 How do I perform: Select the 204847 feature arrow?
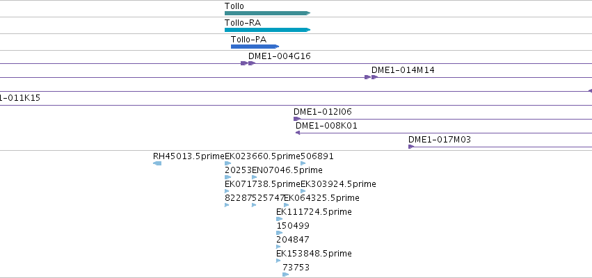click(x=279, y=247)
